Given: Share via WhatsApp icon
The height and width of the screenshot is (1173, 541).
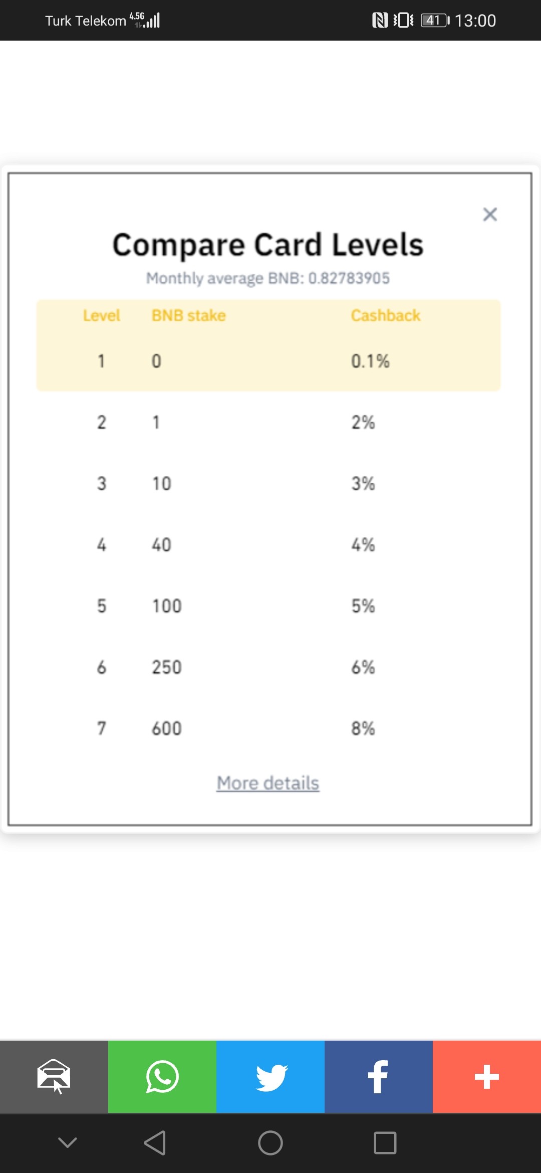Looking at the screenshot, I should (x=162, y=1077).
